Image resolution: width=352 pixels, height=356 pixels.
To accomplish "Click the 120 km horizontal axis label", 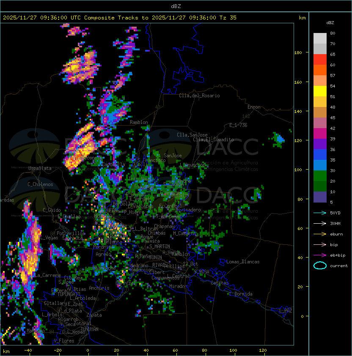I will point(263,351).
